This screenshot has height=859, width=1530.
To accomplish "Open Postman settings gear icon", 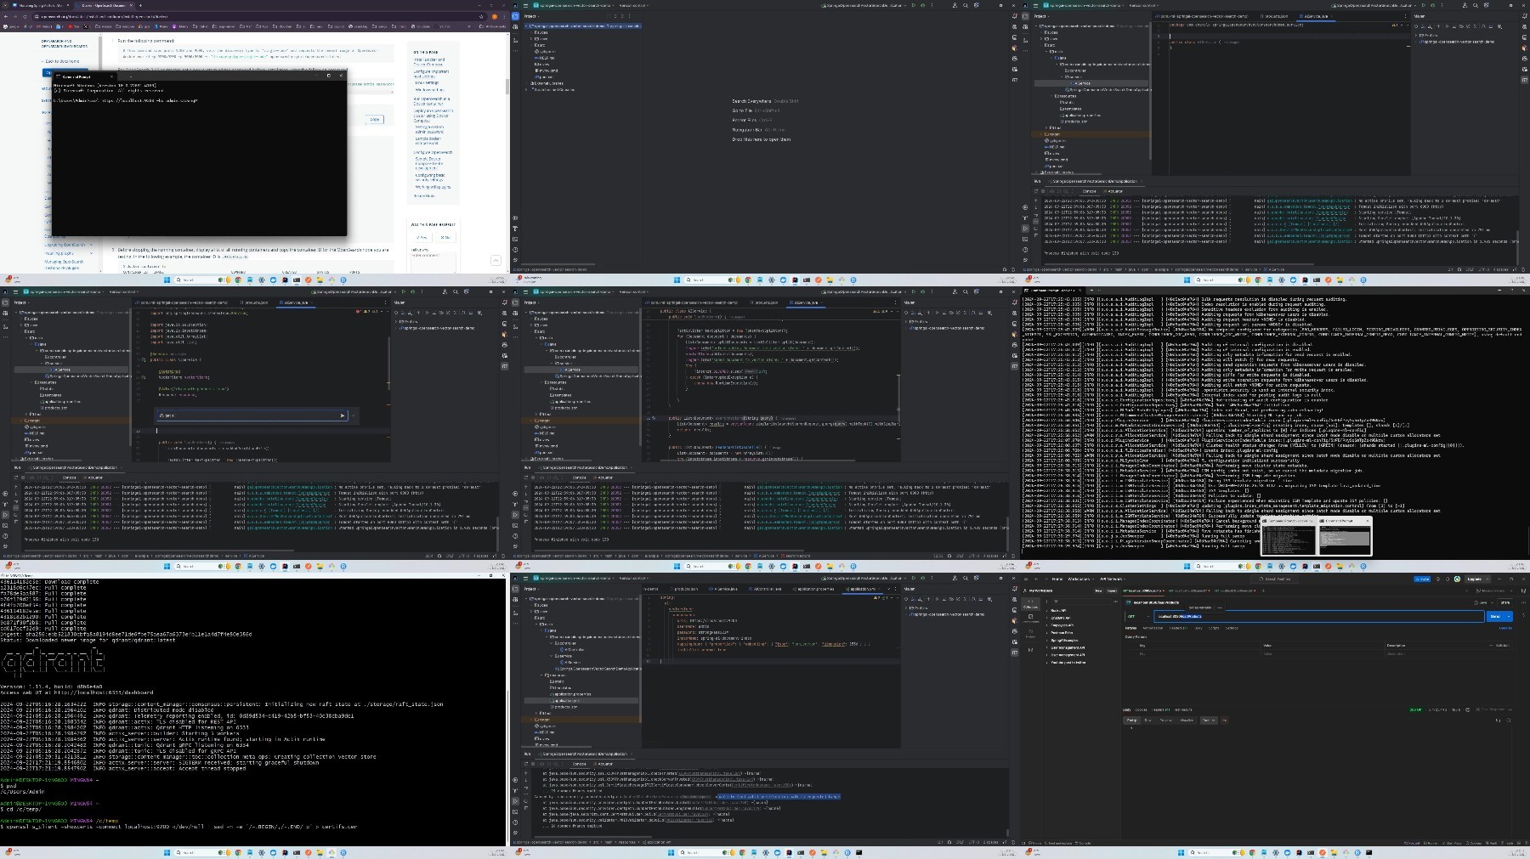I will click(x=1437, y=579).
